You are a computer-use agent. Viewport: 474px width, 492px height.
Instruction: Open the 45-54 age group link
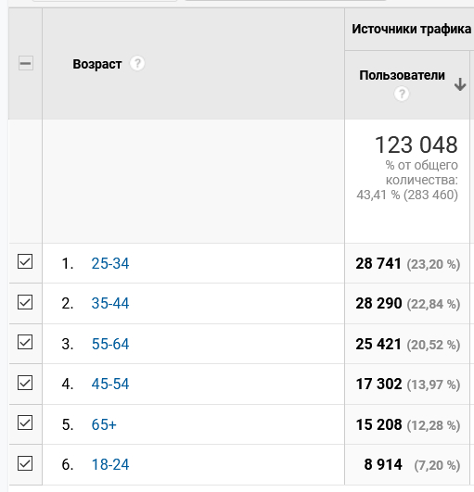coord(110,385)
